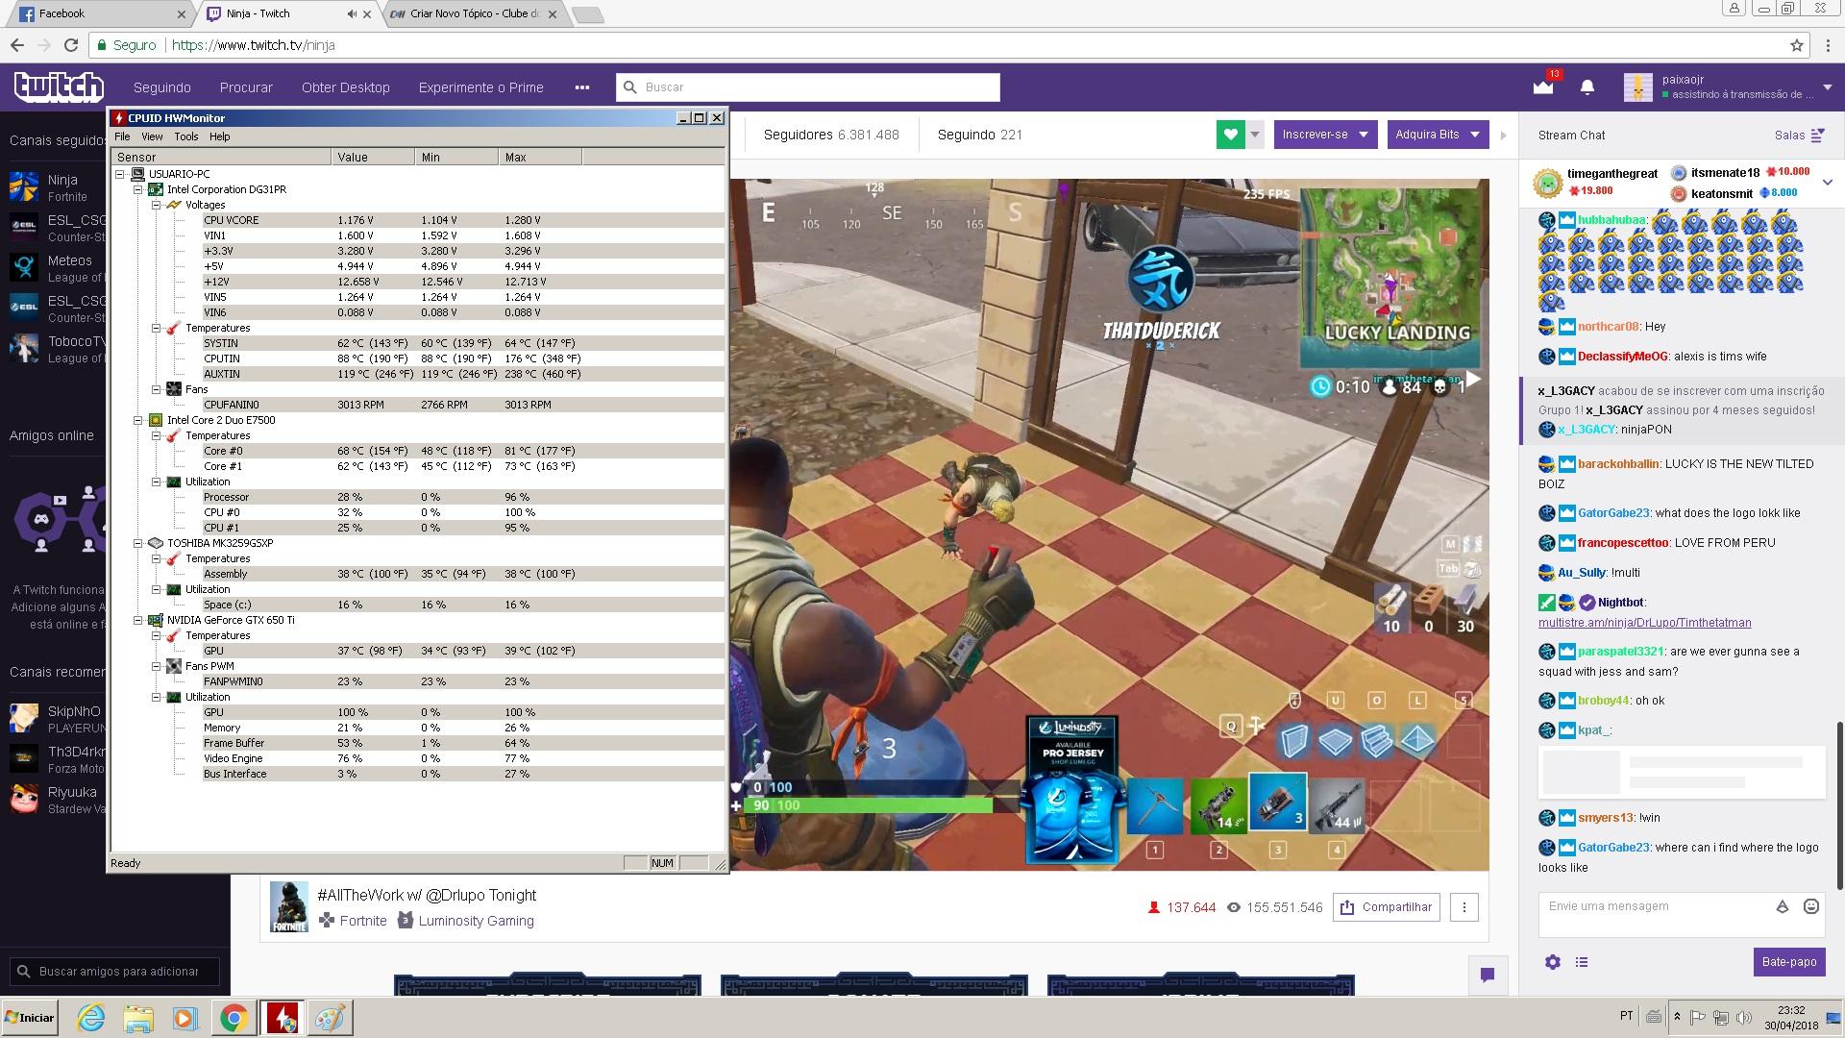Open the Twitch nav more ellipsis menu
The image size is (1845, 1038).
[581, 87]
